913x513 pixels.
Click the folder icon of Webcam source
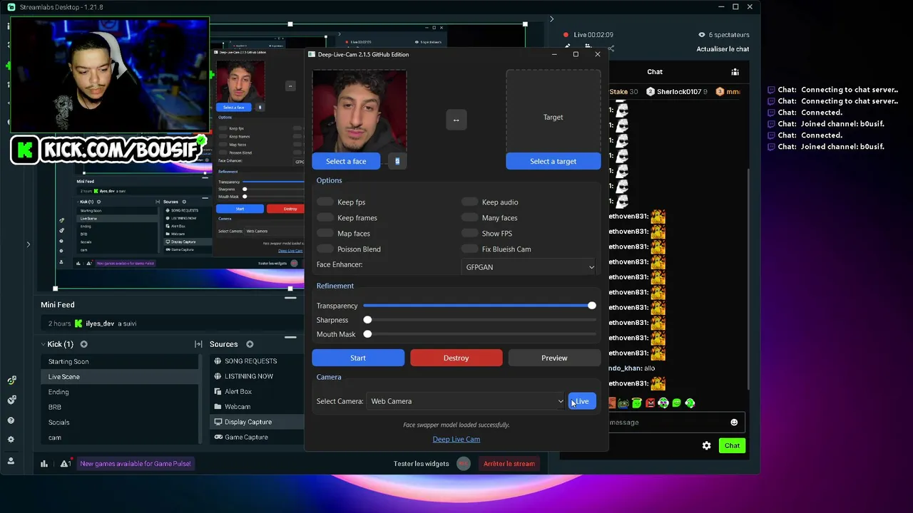pos(218,407)
